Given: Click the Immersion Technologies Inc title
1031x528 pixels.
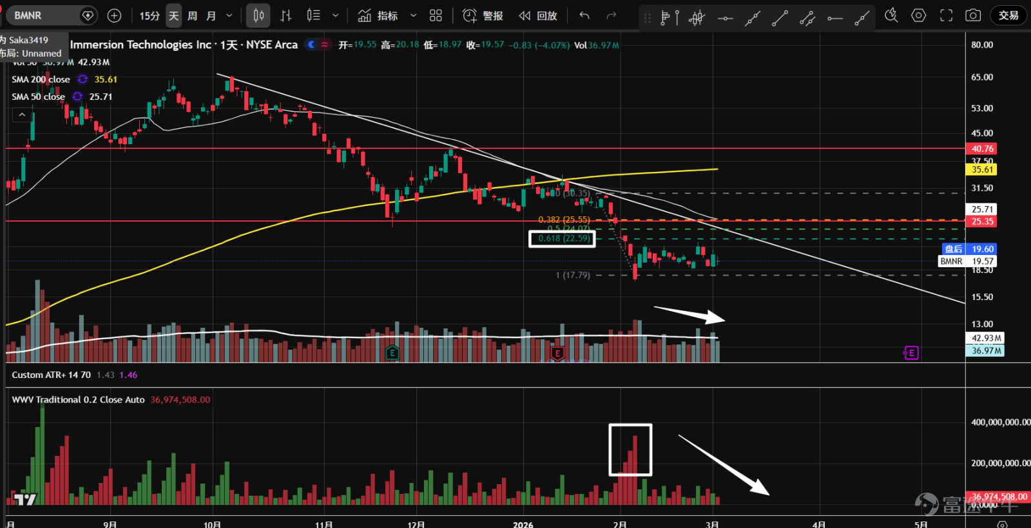Looking at the screenshot, I should coord(141,44).
